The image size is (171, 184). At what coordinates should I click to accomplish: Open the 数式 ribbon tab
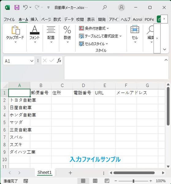(57, 20)
